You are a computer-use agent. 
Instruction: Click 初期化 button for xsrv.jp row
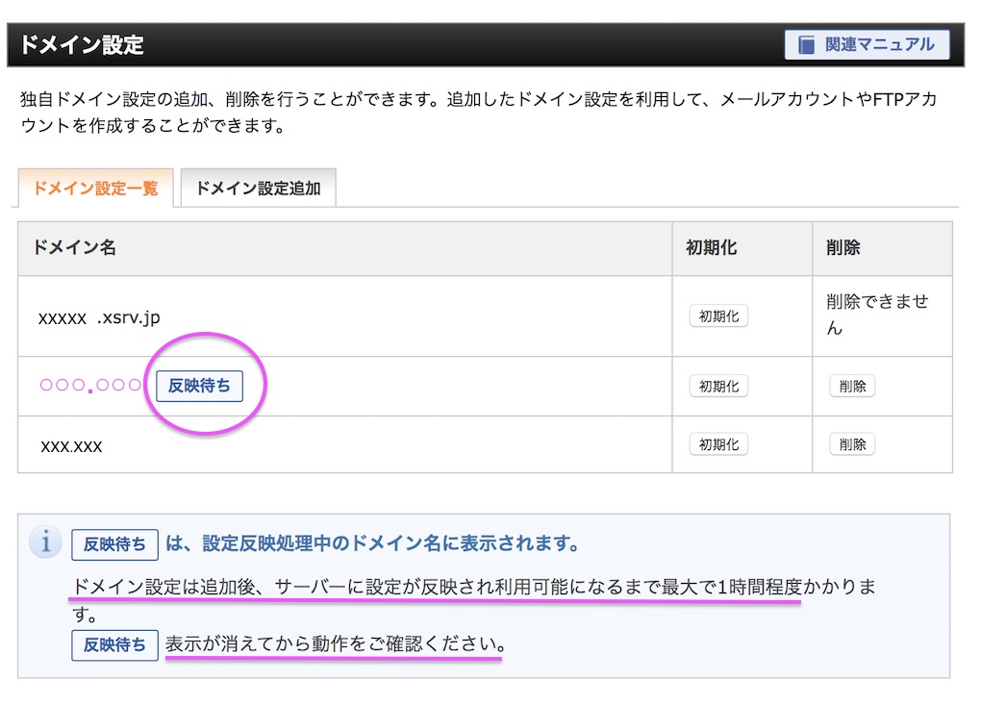(x=718, y=315)
